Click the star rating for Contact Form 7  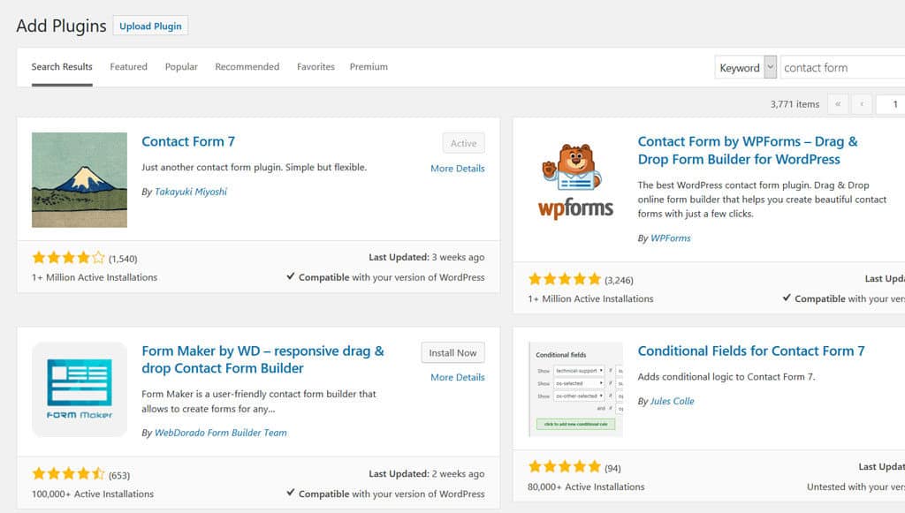point(69,258)
